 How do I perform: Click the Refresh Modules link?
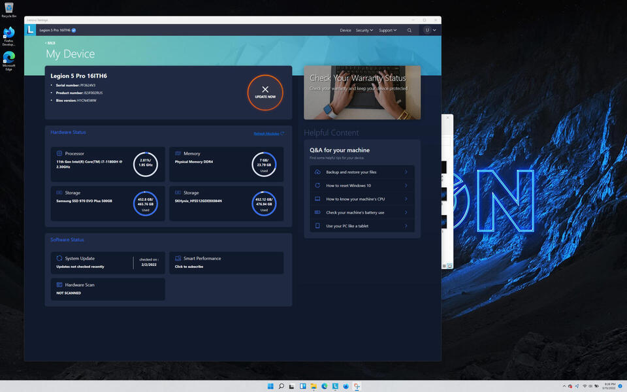point(268,133)
